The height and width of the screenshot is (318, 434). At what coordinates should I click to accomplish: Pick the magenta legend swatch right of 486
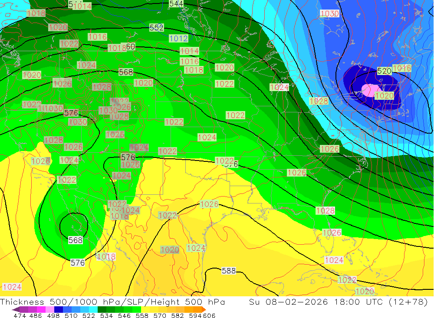click(41, 309)
